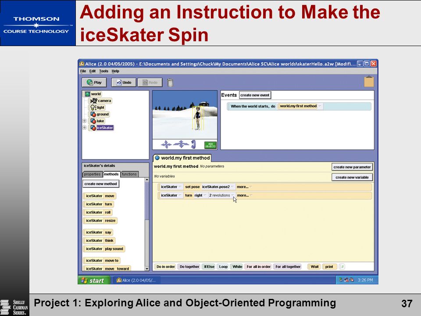This screenshot has width=421, height=316.
Task: Select the iceSkater play sound method tile
Action: 104,249
